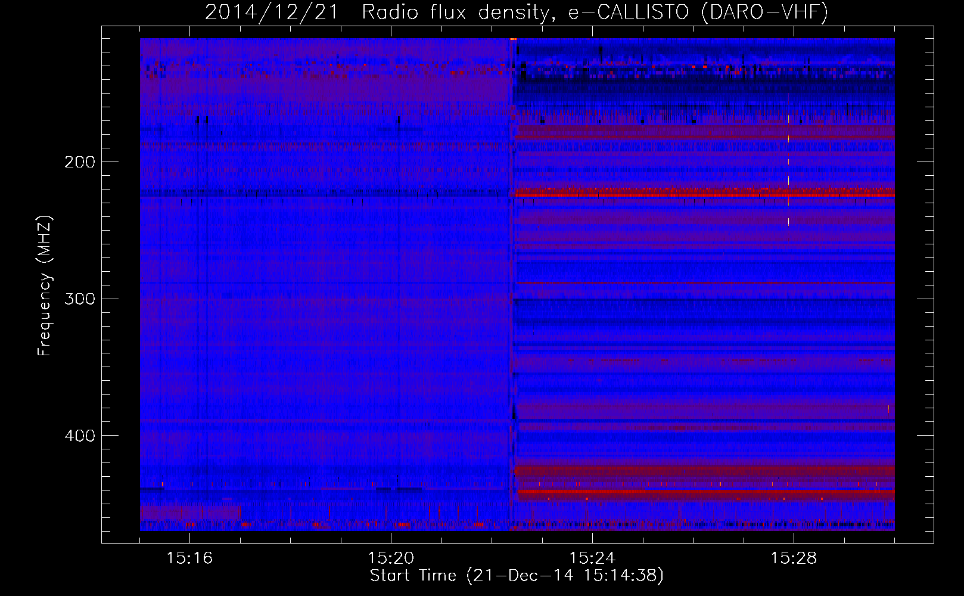Click the 200 frequency tick label

tap(80, 162)
